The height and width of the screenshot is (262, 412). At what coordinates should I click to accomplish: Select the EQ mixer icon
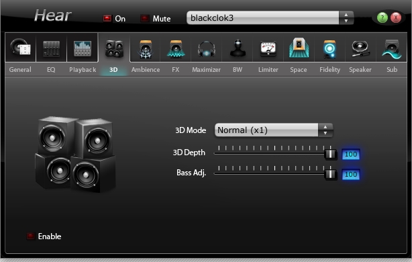51,48
